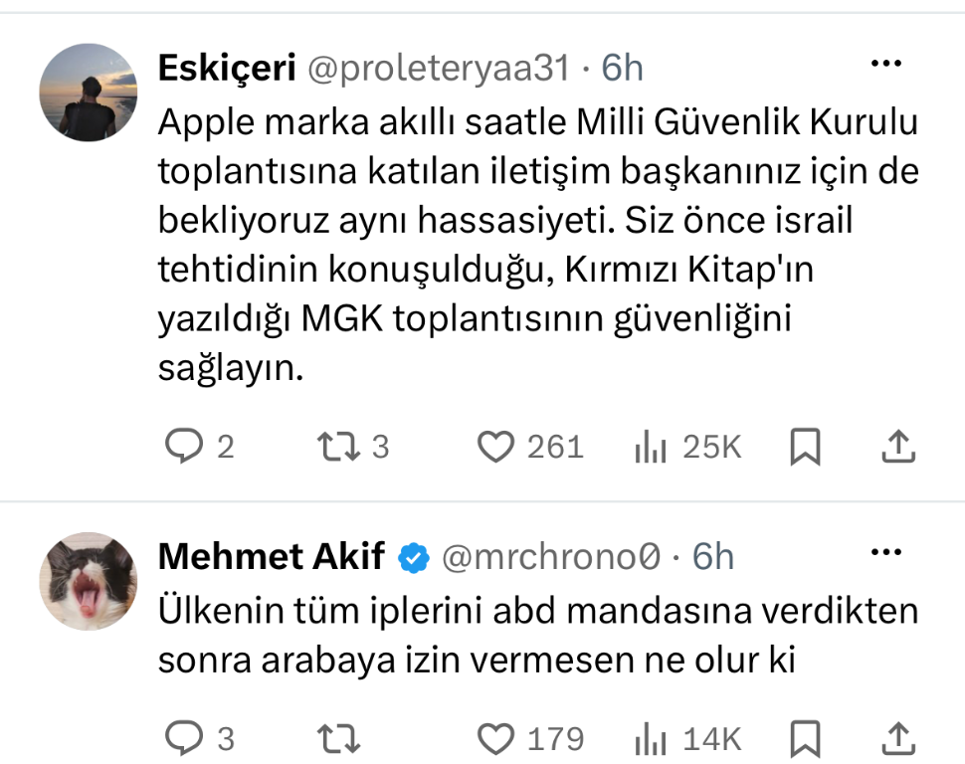Image resolution: width=965 pixels, height=764 pixels.
Task: Bookmark Eskiçeri's tweet
Action: 805,447
